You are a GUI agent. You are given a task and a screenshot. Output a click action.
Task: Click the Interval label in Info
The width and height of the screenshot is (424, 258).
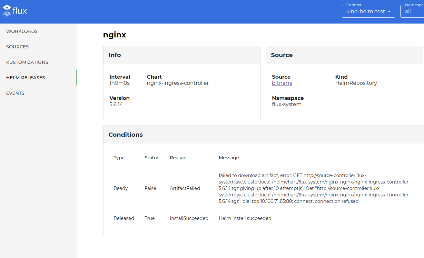(120, 77)
